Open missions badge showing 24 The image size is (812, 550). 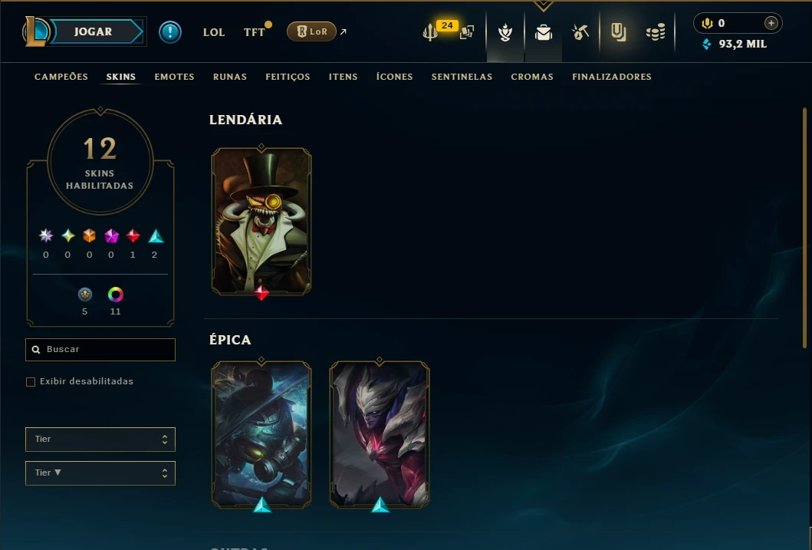click(447, 25)
